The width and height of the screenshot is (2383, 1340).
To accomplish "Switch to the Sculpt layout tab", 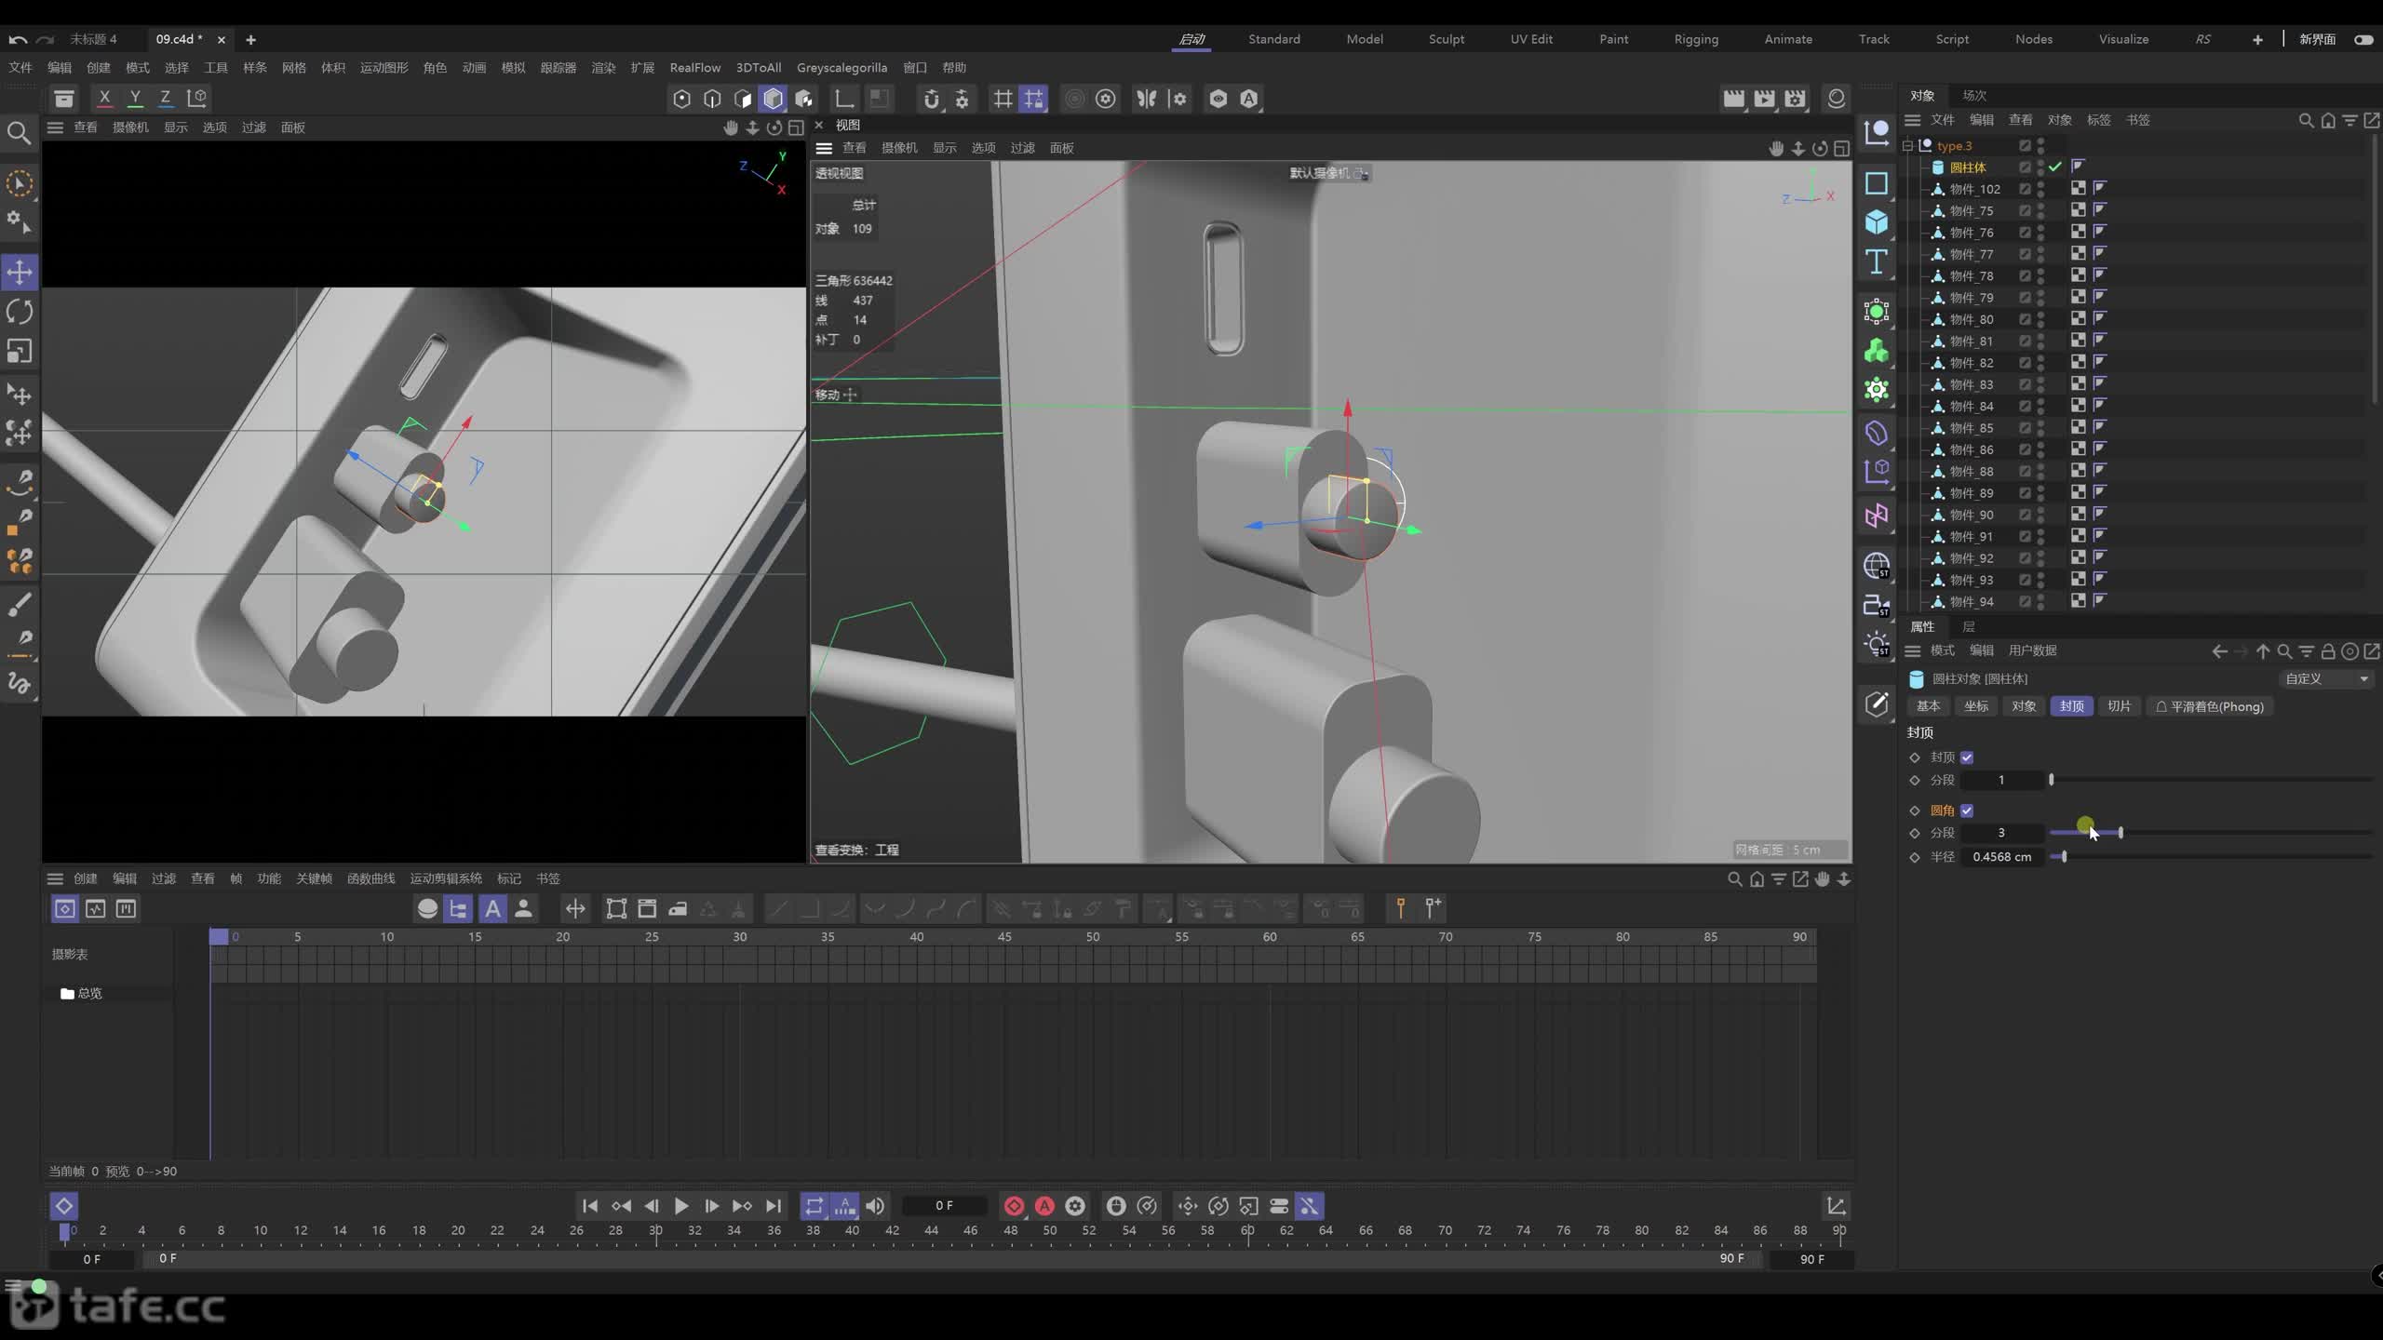I will (1446, 39).
